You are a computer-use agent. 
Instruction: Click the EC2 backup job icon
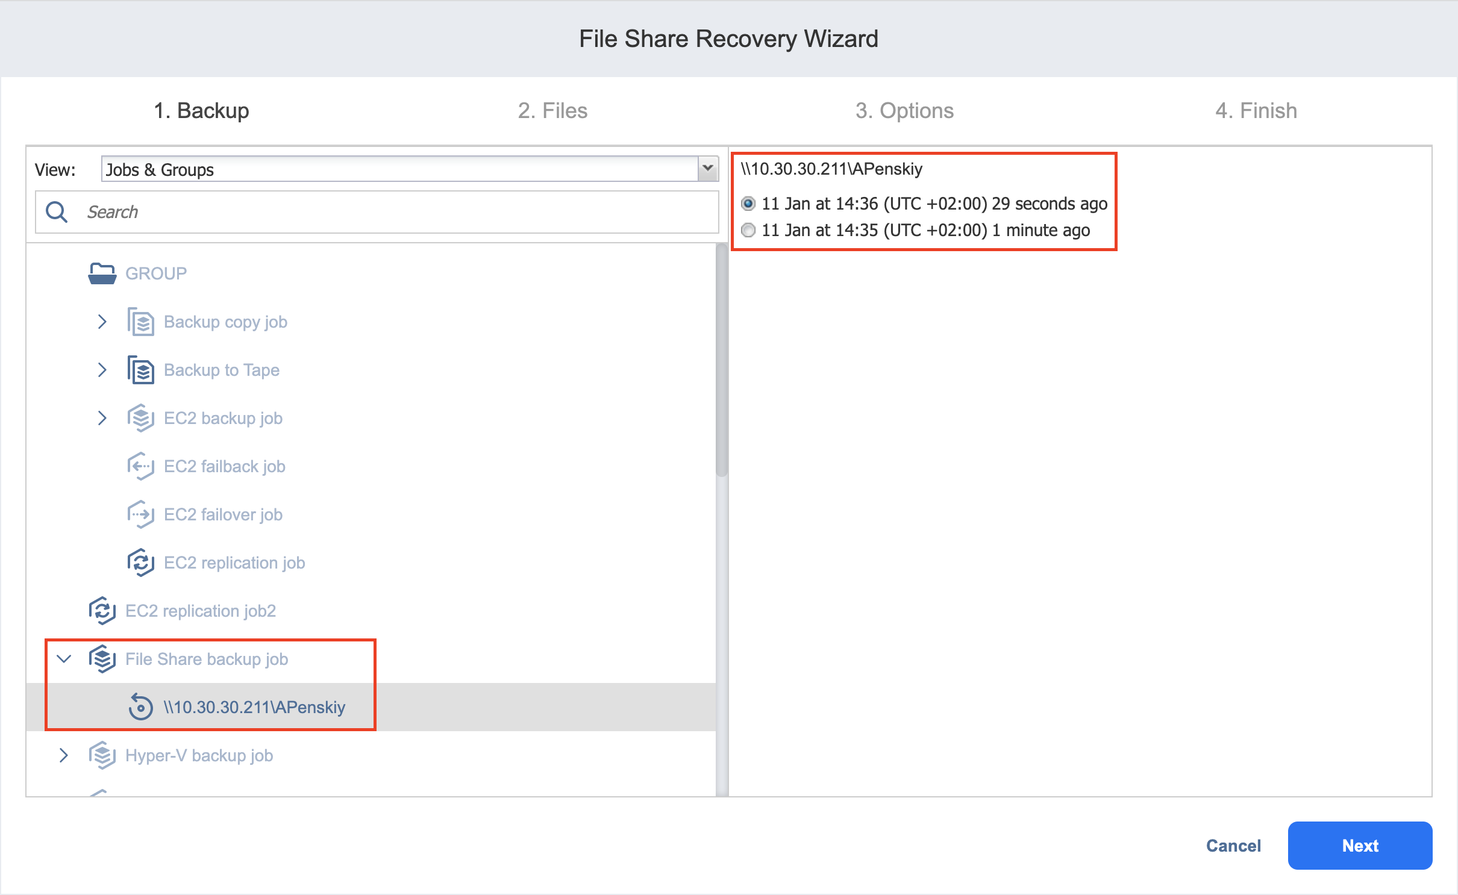140,418
